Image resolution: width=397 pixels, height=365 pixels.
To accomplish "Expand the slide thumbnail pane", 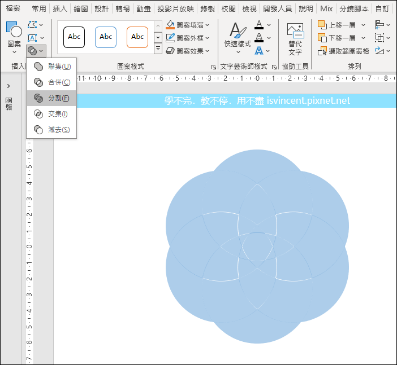I will click(8, 86).
